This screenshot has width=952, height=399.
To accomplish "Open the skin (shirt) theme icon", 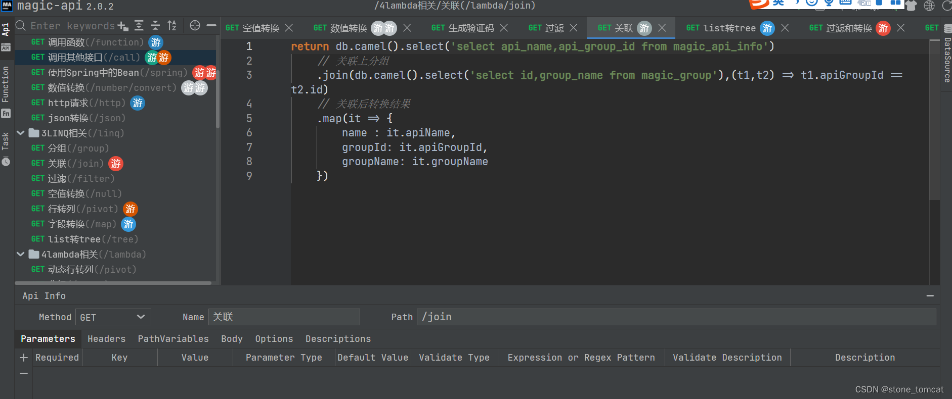I will (911, 6).
